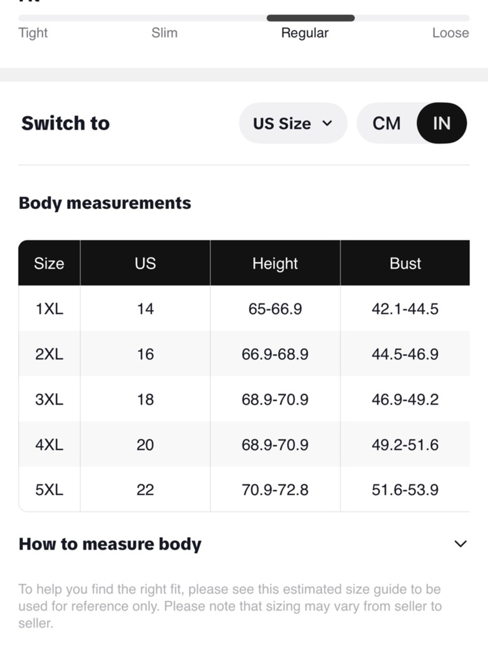
Task: Switch units to CM
Action: [x=386, y=123]
